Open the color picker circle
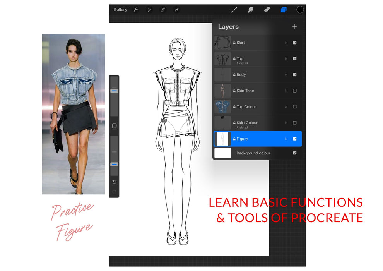The width and height of the screenshot is (383, 271). tap(300, 10)
